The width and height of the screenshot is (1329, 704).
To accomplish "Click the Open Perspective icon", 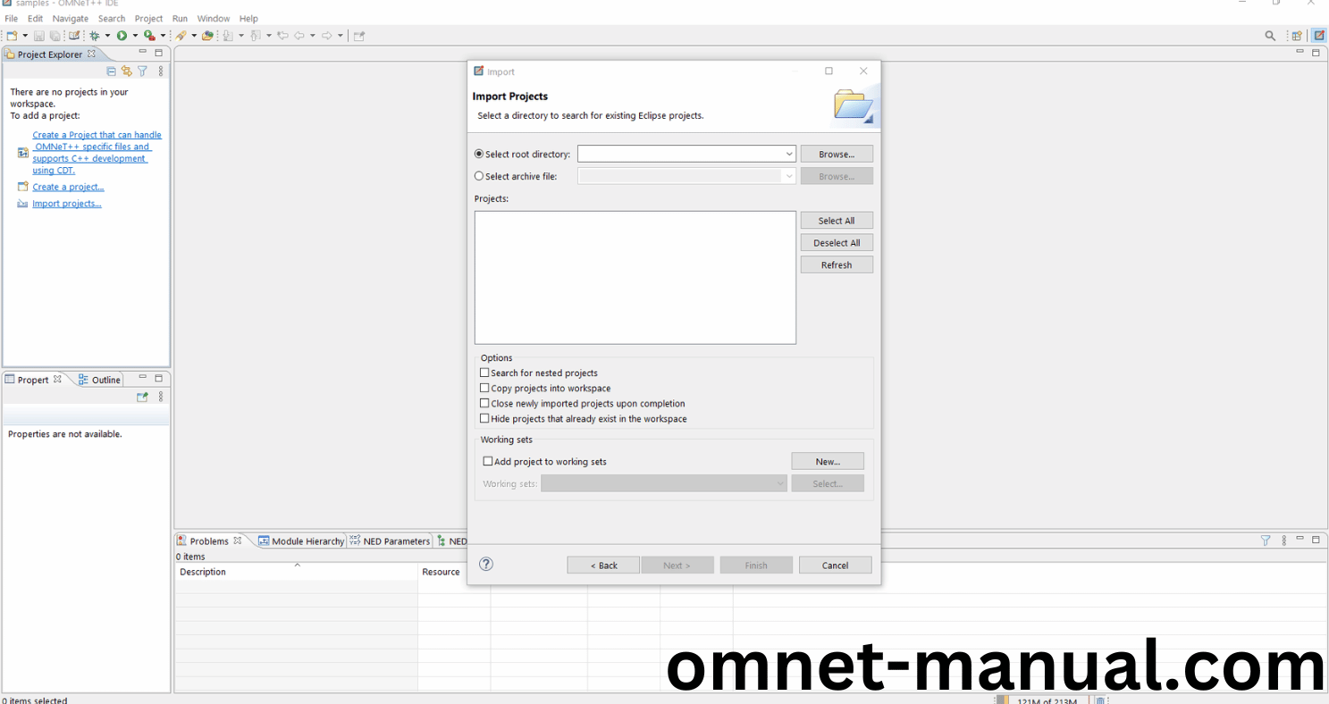I will (x=1296, y=36).
